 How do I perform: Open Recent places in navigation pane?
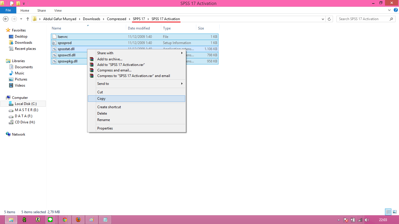[25, 49]
